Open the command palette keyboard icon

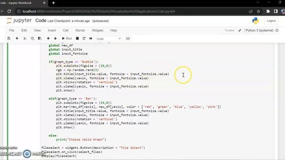click(128, 39)
